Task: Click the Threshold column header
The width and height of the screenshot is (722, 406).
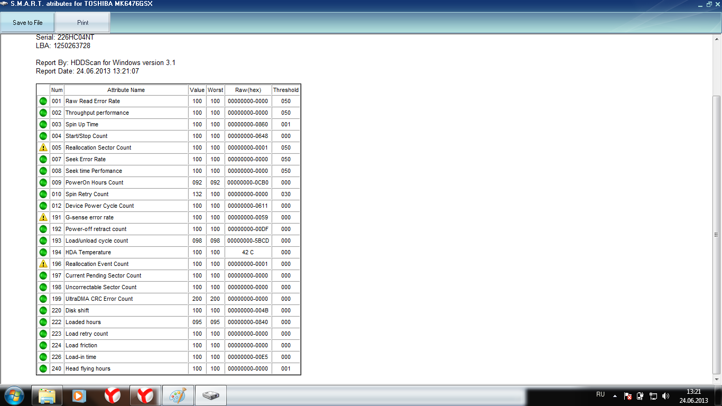Action: (286, 90)
